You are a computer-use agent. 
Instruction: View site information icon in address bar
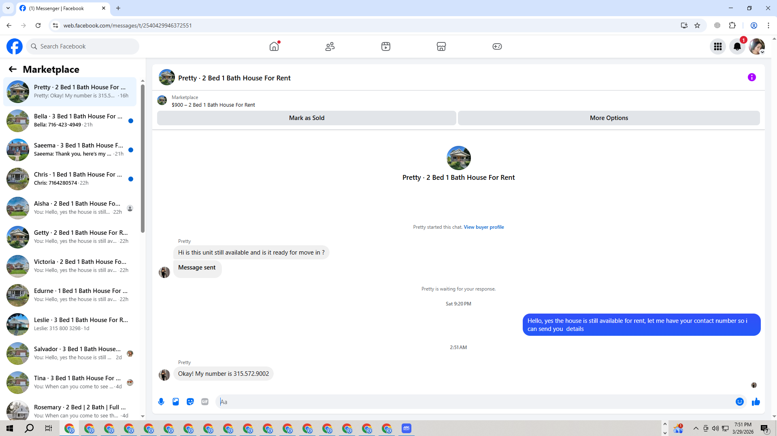pyautogui.click(x=55, y=25)
